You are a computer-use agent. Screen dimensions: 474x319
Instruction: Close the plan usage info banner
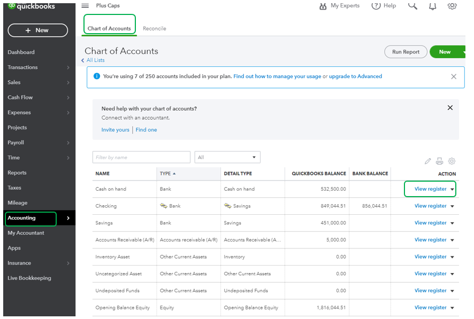(x=454, y=76)
